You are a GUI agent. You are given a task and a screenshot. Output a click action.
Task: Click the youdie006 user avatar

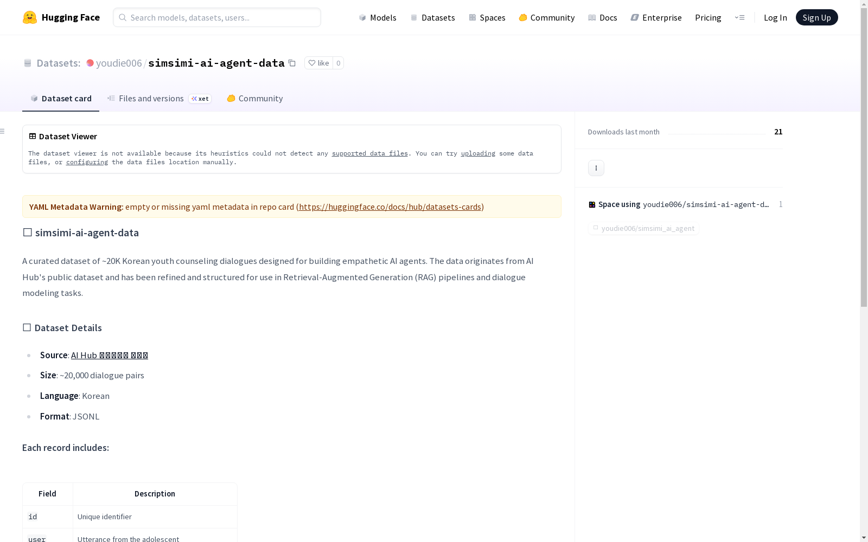coord(90,63)
